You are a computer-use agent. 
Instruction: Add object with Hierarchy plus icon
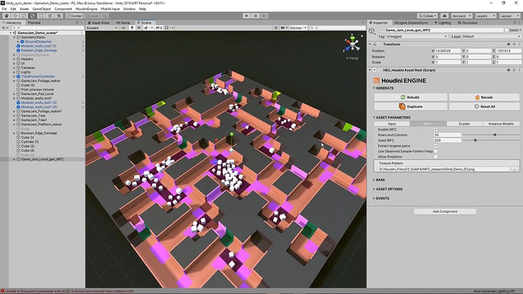coord(3,28)
